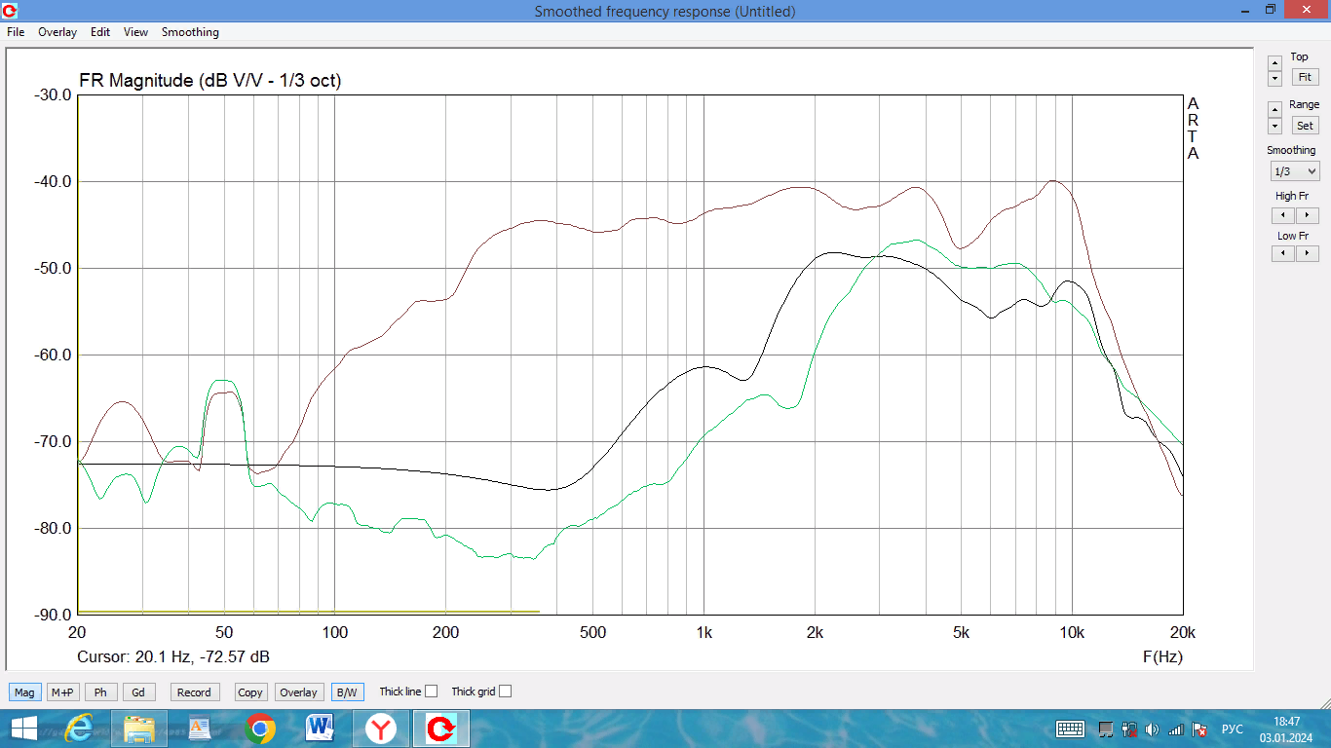This screenshot has height=748, width=1331.
Task: Open the File menu
Action: [16, 32]
